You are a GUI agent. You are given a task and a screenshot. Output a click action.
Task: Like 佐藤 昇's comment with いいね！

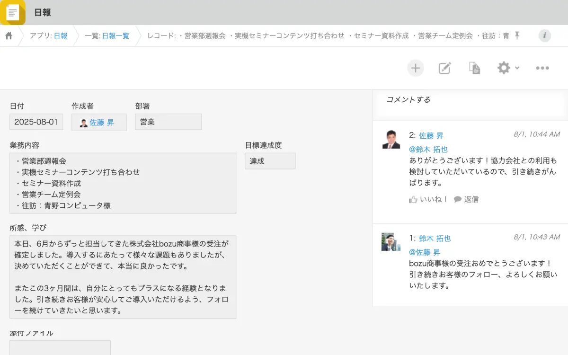pos(428,199)
